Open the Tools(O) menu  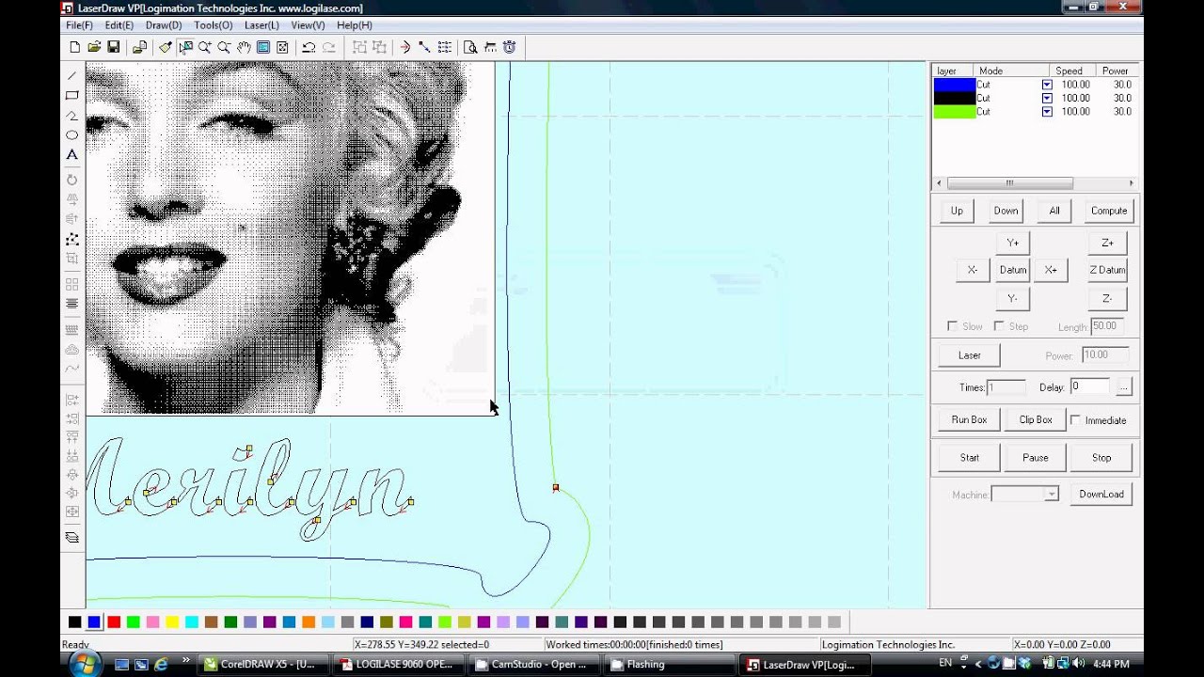click(214, 25)
